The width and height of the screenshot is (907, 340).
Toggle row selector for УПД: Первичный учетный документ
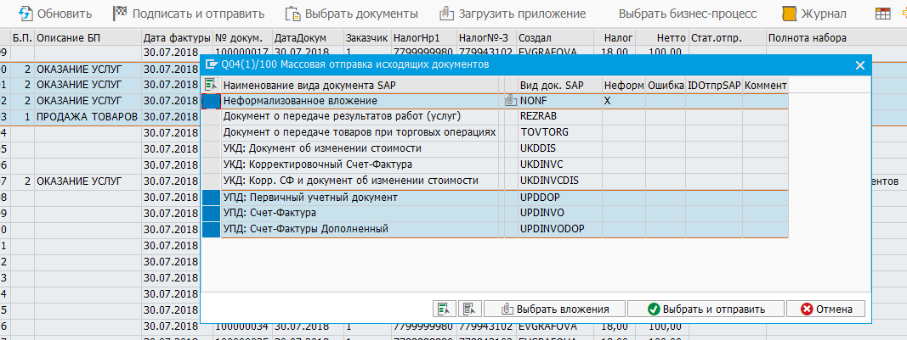(x=211, y=197)
